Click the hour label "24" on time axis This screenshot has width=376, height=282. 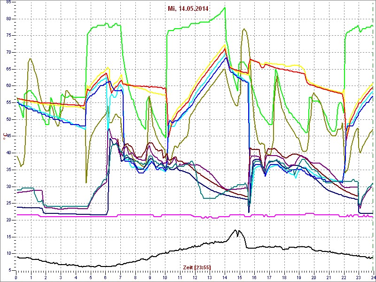point(373,278)
